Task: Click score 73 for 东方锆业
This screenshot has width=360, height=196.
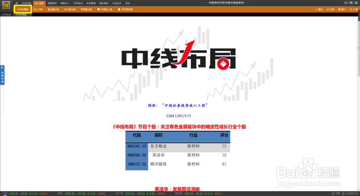Action: (224, 146)
